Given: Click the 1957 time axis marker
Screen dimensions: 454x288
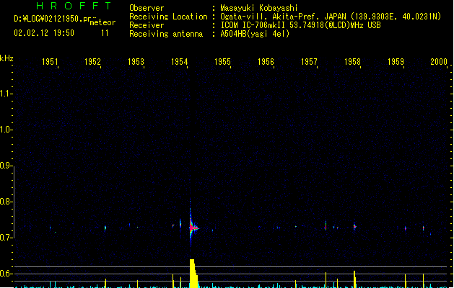Looking at the screenshot, I should pos(309,61).
